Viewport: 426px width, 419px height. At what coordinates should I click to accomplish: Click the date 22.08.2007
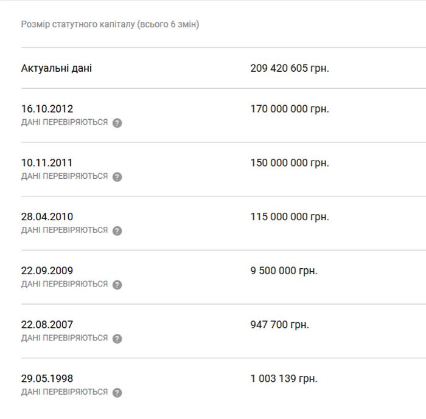point(47,325)
